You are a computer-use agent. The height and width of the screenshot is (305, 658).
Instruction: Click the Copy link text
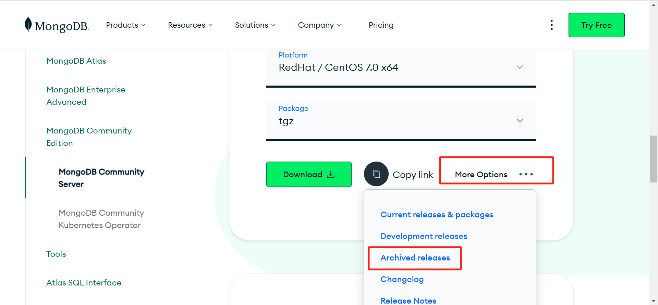click(x=413, y=175)
